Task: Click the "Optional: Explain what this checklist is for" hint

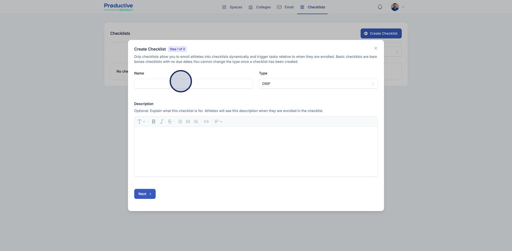Action: click(x=229, y=111)
